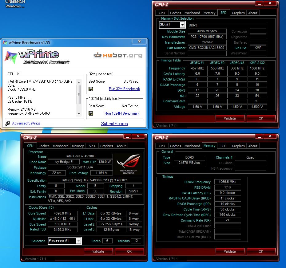Click the wPrime title bar app icon
Viewport: 286px width, 268px height.
click(5, 43)
